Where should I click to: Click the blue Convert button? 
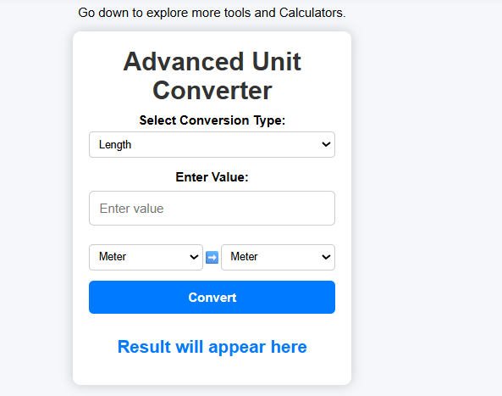pos(212,298)
